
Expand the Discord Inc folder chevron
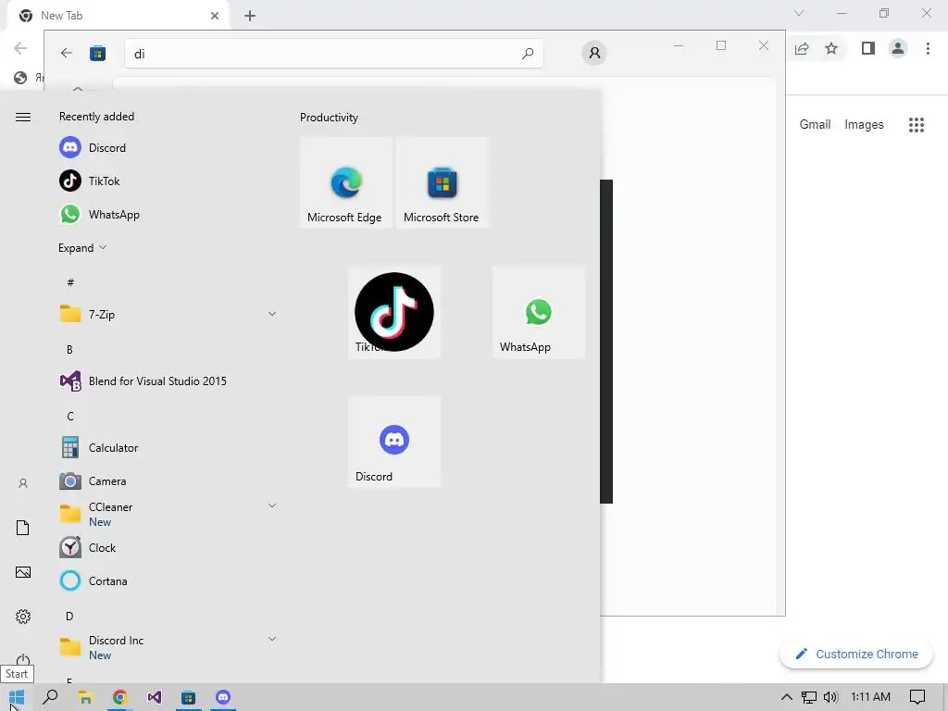(272, 639)
